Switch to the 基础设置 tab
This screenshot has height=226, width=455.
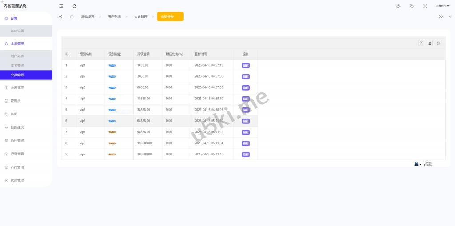click(88, 16)
